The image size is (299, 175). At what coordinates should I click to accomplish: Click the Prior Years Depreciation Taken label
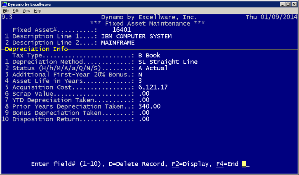(73, 106)
